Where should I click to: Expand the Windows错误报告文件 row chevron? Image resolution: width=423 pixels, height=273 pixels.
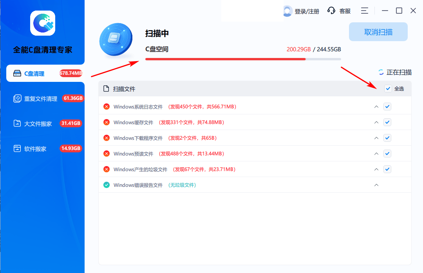[x=376, y=185]
